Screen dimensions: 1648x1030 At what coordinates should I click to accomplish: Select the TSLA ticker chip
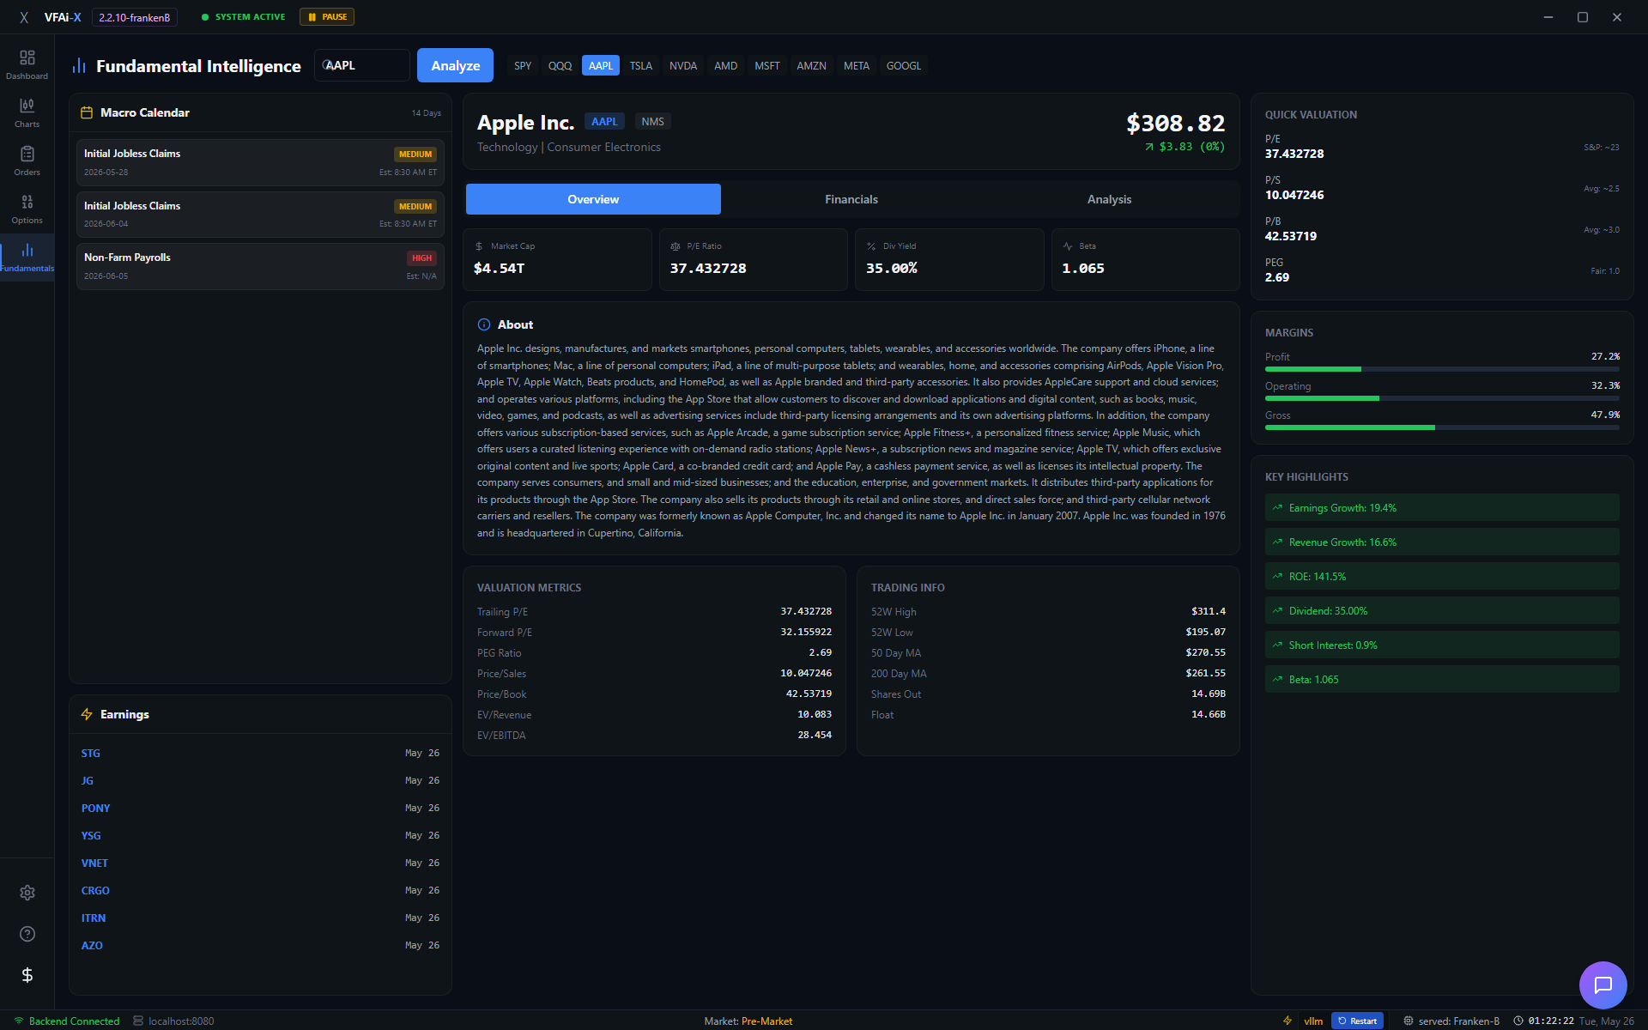tap(641, 66)
